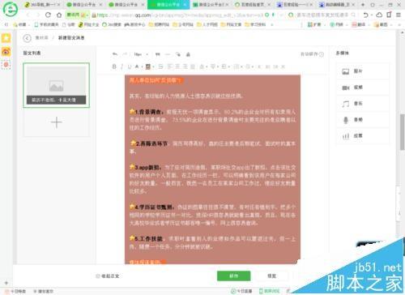The image size is (405, 295).
Task: Click the auto-save info label at the top right
Action: tap(312, 54)
